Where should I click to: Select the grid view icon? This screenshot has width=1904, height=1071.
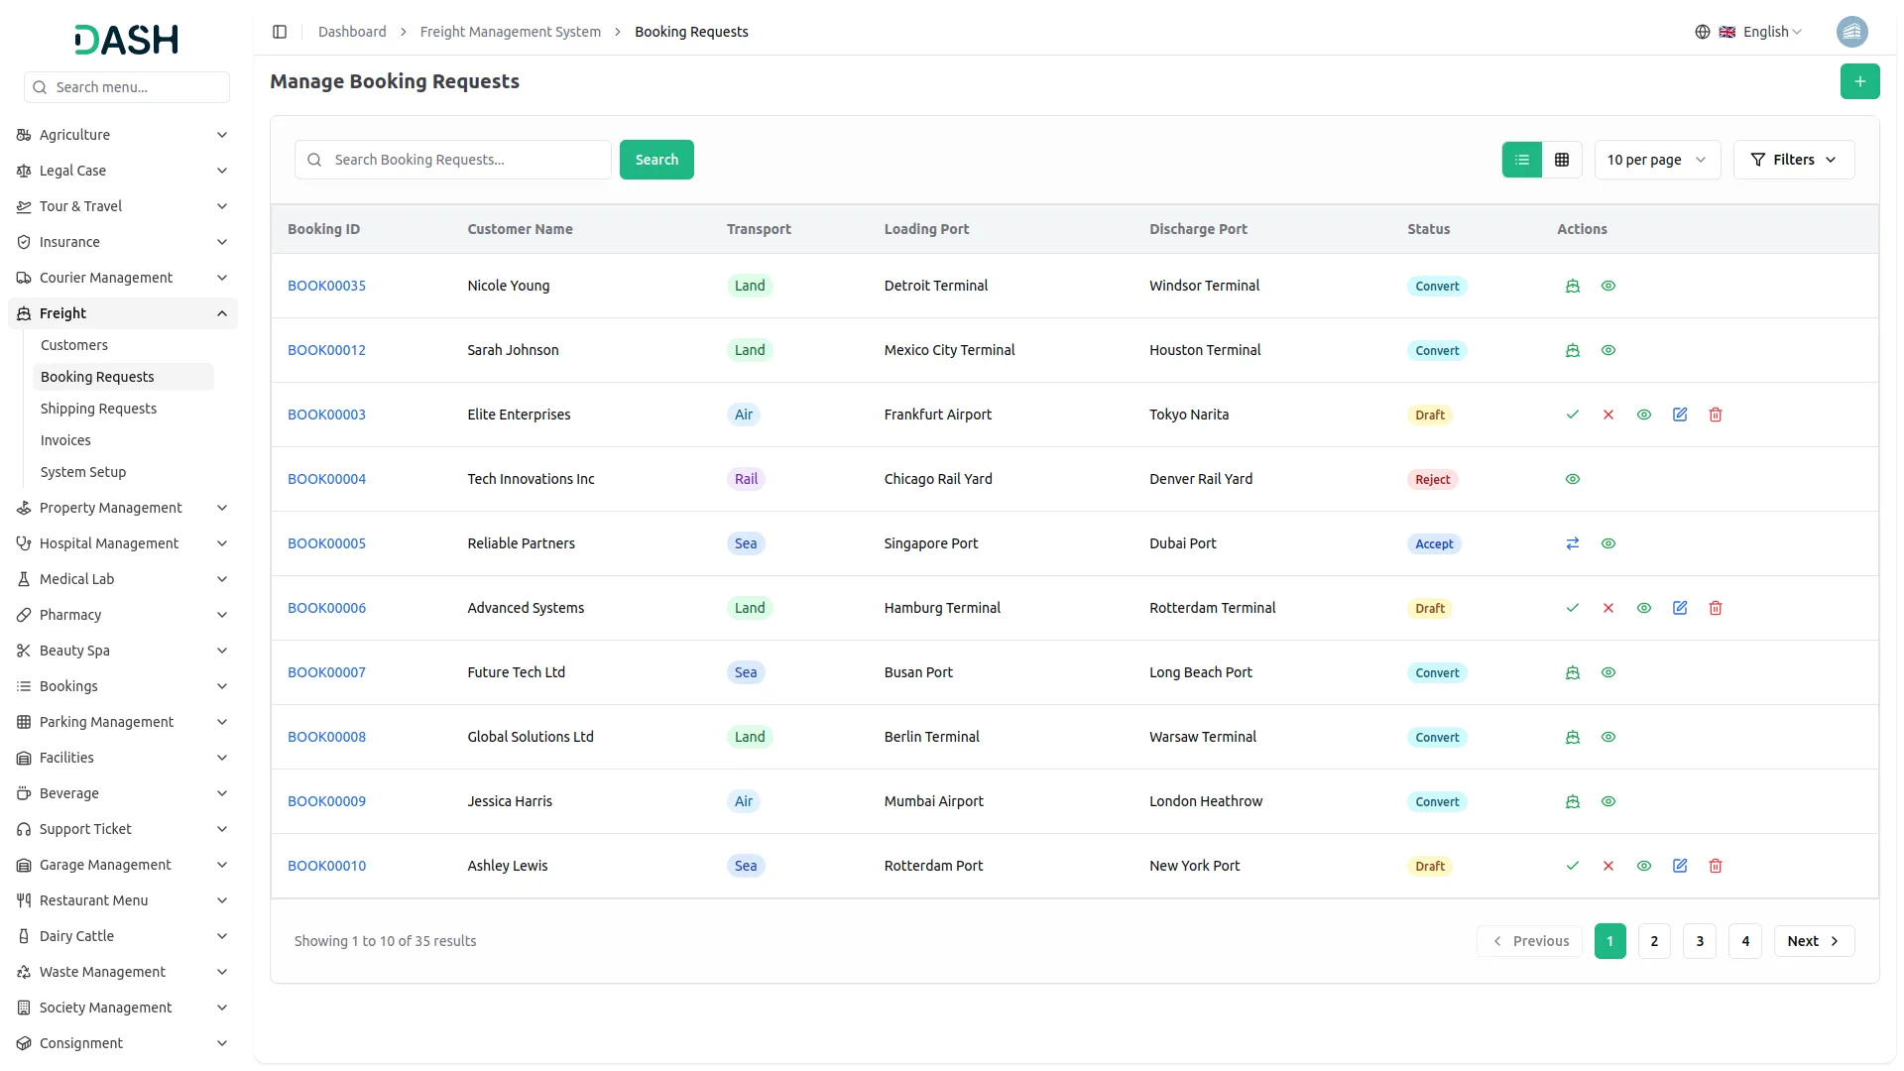1562,159
